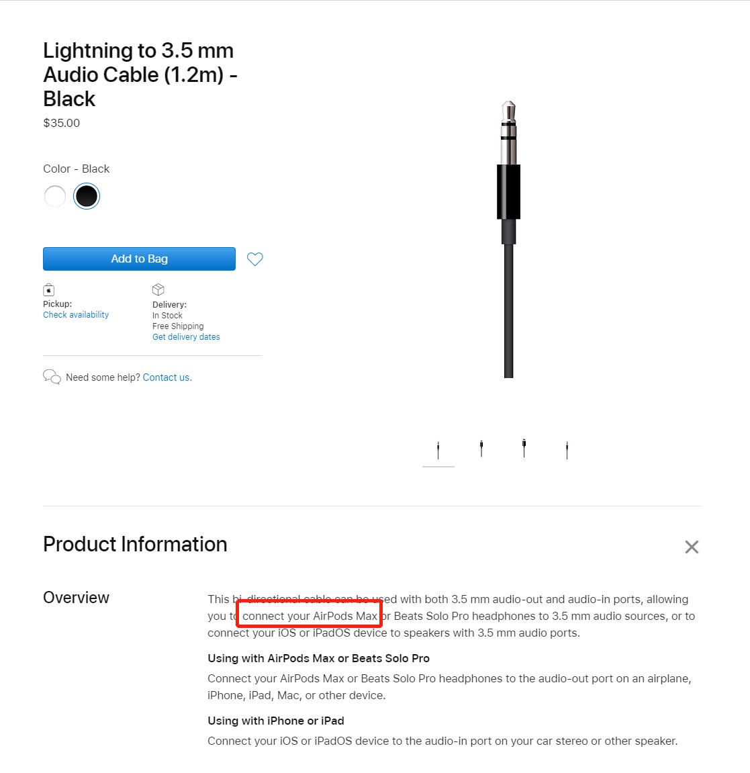
Task: Open Check availability for pickup
Action: (75, 314)
